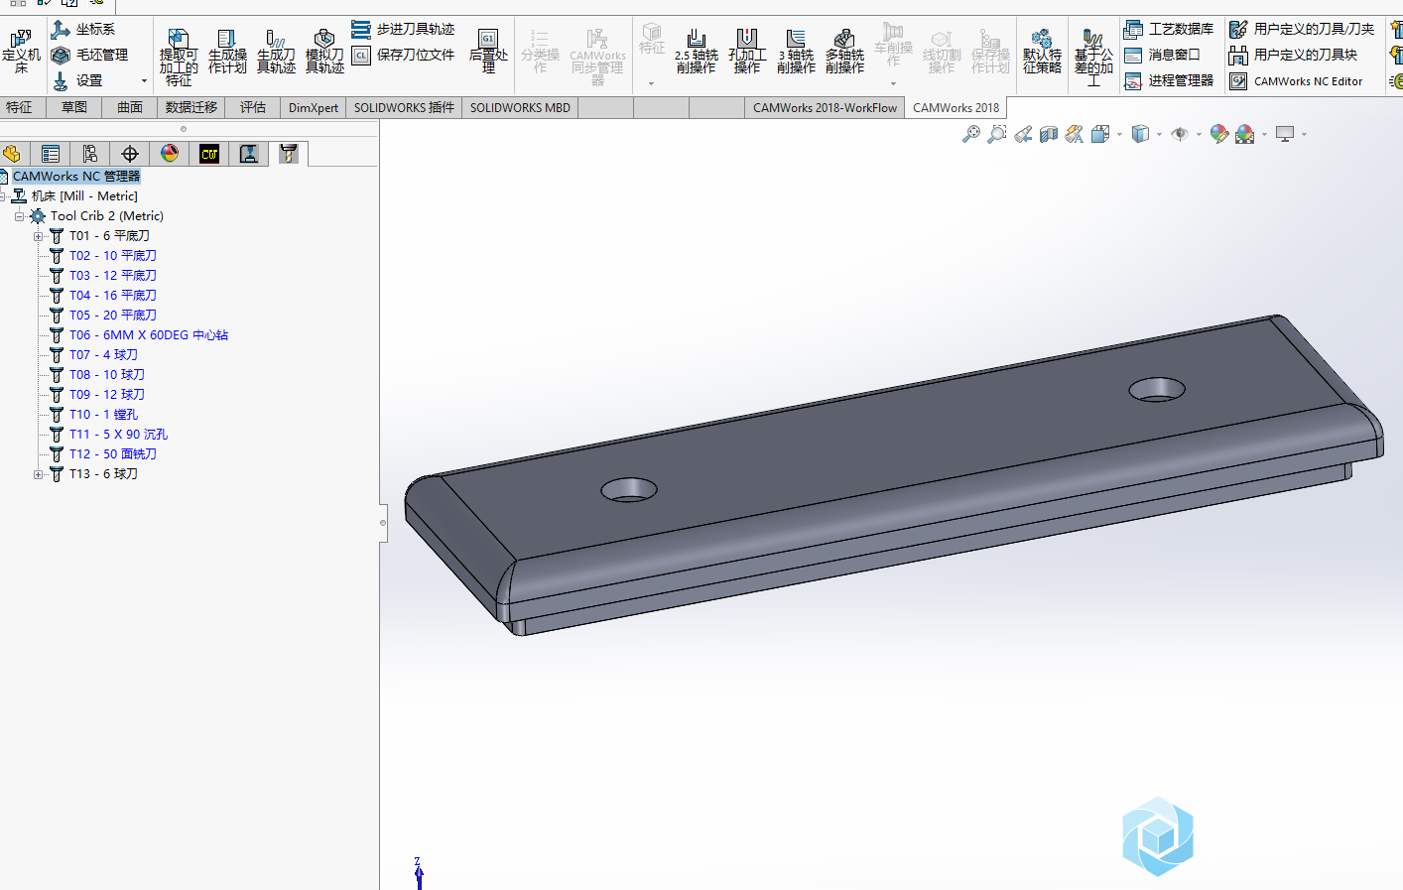The height and width of the screenshot is (890, 1403).
Task: Open the CAMWorks operation tree tab
Action: [x=249, y=154]
